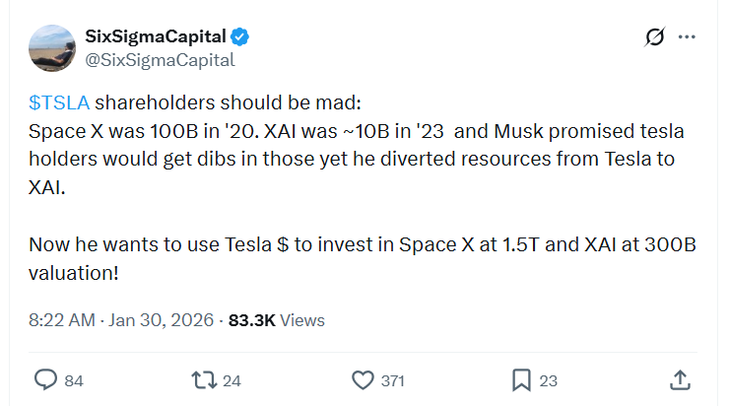Click the share upload icon
This screenshot has height=406, width=730.
coord(679,379)
